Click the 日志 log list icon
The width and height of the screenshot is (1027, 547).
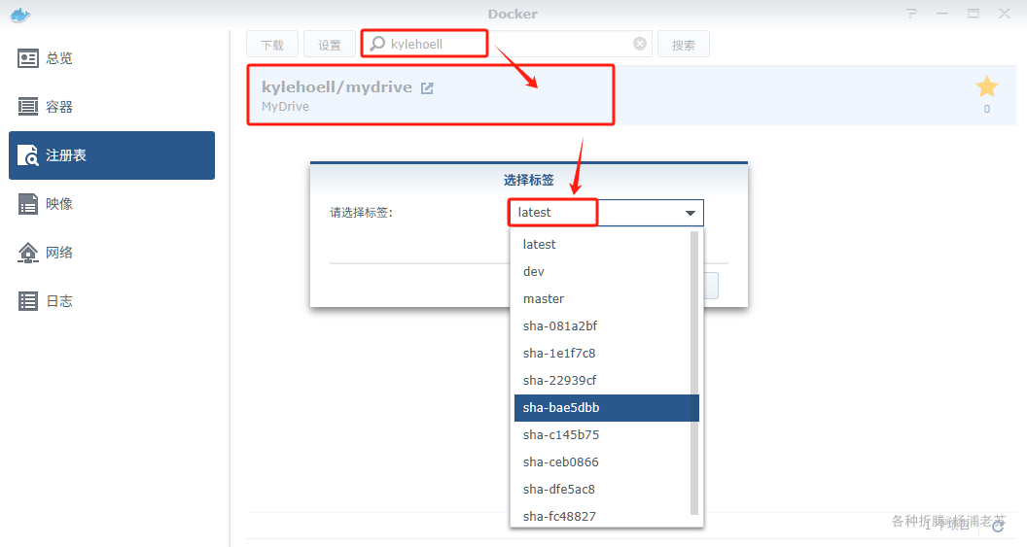27,301
